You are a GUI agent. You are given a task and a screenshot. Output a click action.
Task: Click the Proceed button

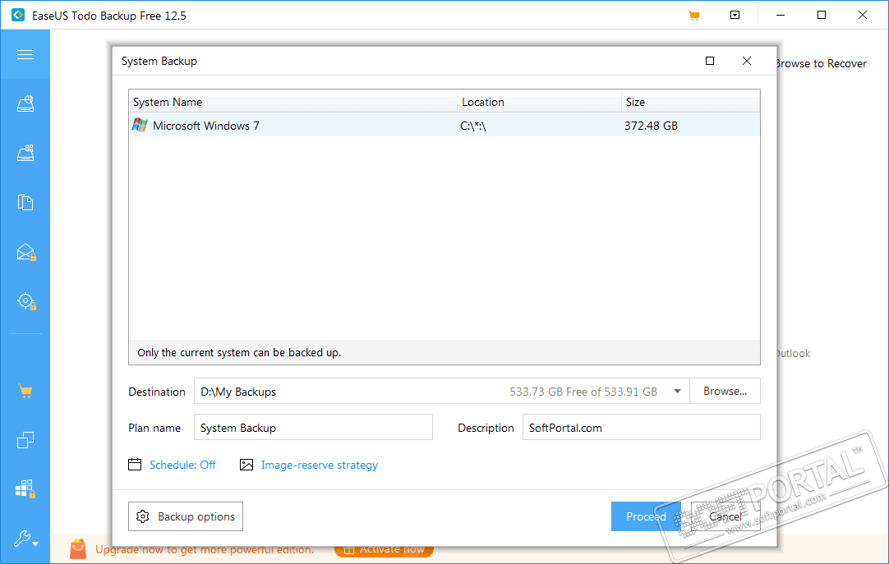pos(646,516)
